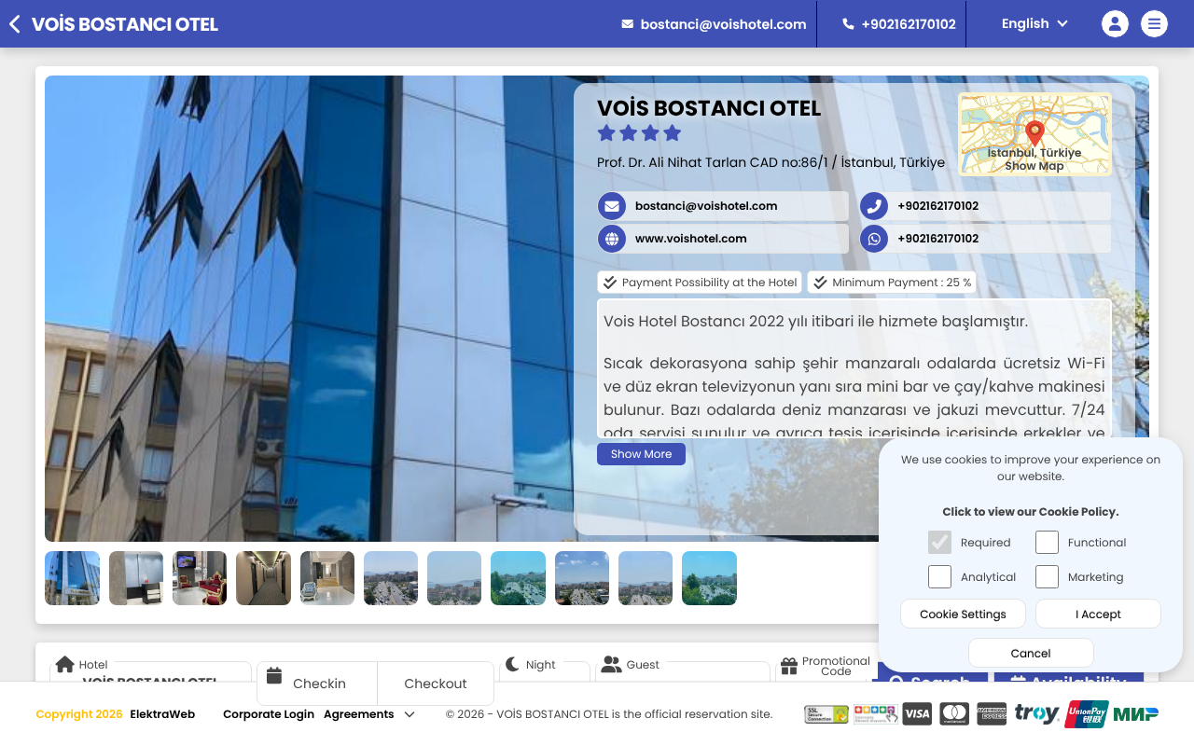Click the Checkout date field

tap(436, 684)
